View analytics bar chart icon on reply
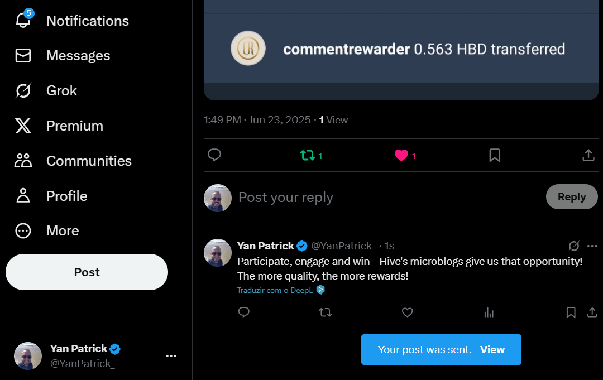 489,312
